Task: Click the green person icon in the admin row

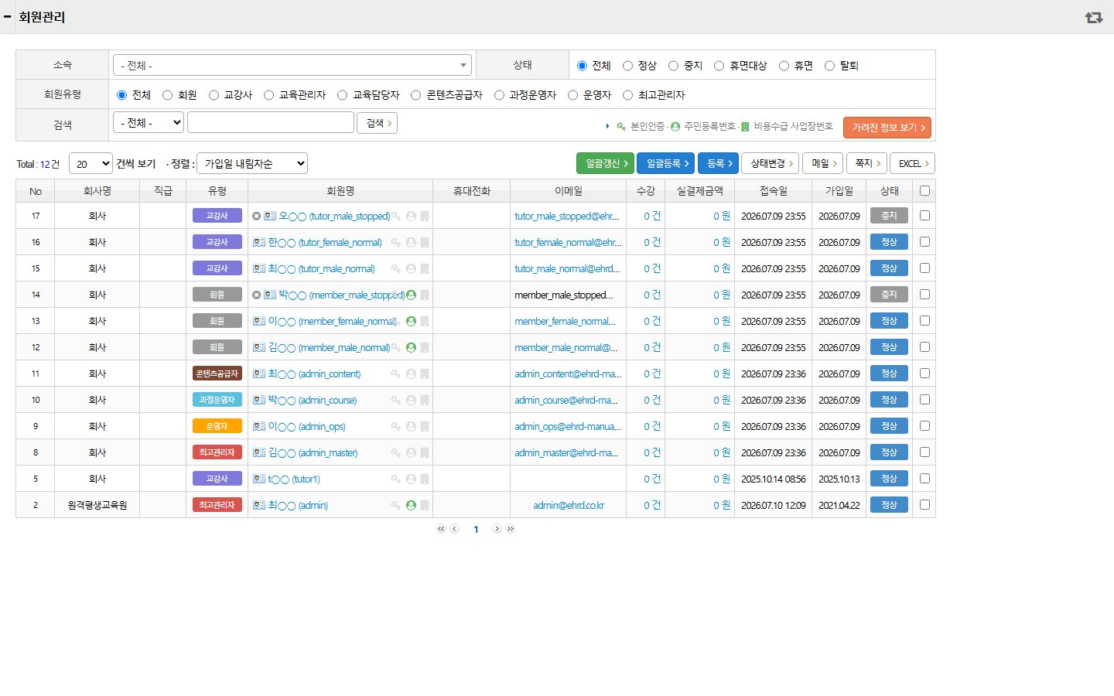Action: tap(411, 506)
